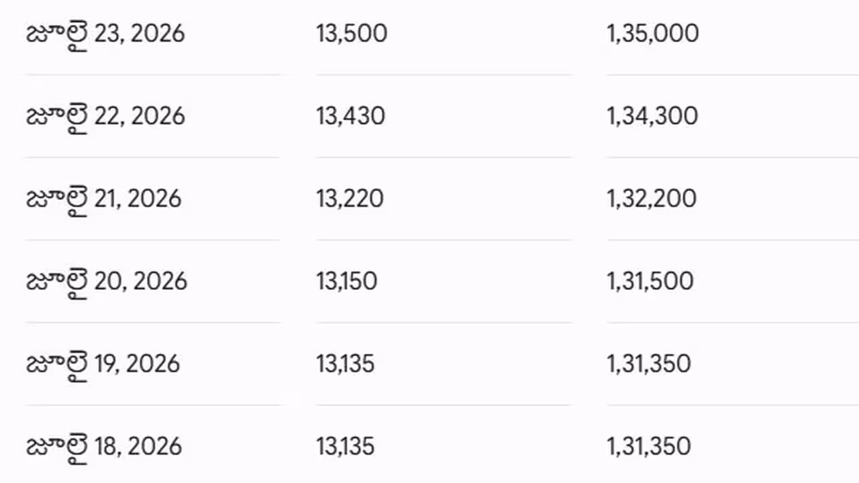
Task: Select the 13,220 price cell
Action: click(350, 199)
